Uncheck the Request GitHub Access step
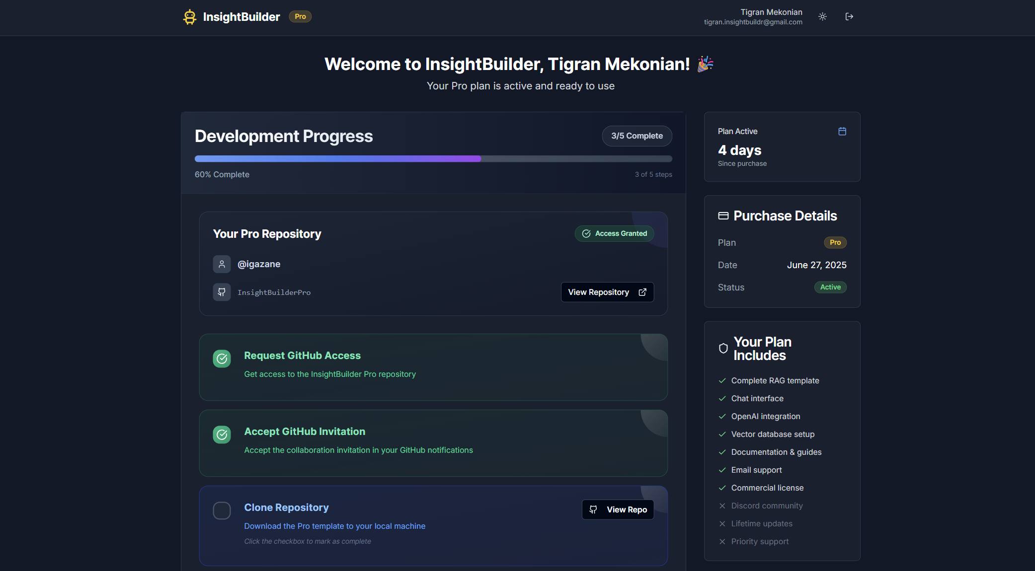The height and width of the screenshot is (571, 1035). coord(222,358)
